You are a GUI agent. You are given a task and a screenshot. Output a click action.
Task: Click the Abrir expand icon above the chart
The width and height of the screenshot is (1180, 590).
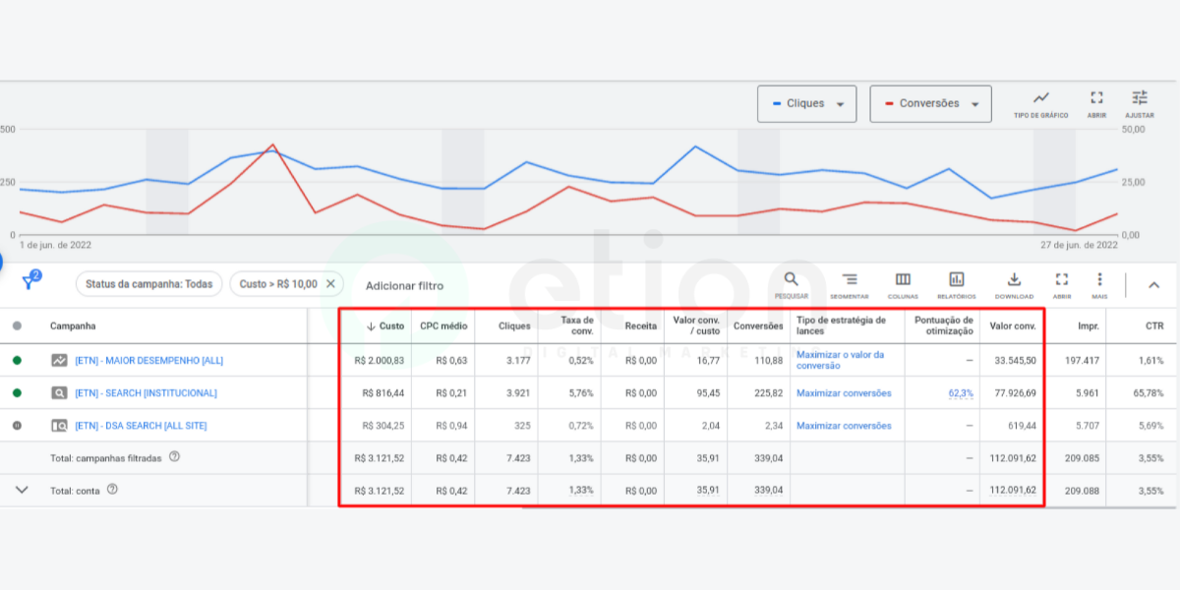point(1097,97)
